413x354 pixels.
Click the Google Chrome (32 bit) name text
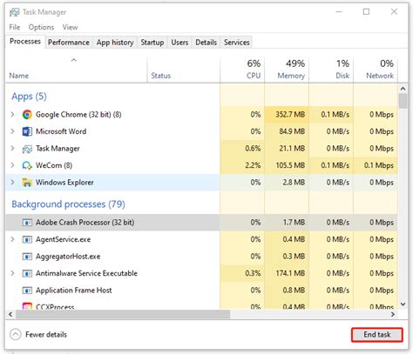[78, 115]
